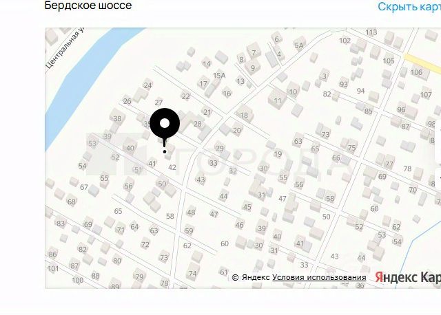Click the '© Яндекс' copyright text

251,277
